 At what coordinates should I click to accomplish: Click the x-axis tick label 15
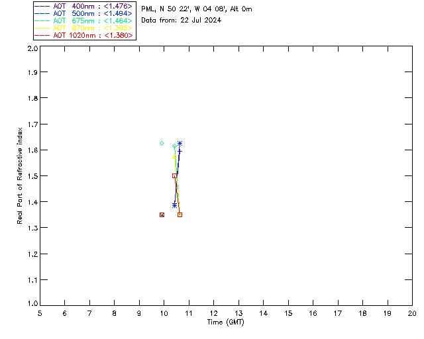[288, 313]
